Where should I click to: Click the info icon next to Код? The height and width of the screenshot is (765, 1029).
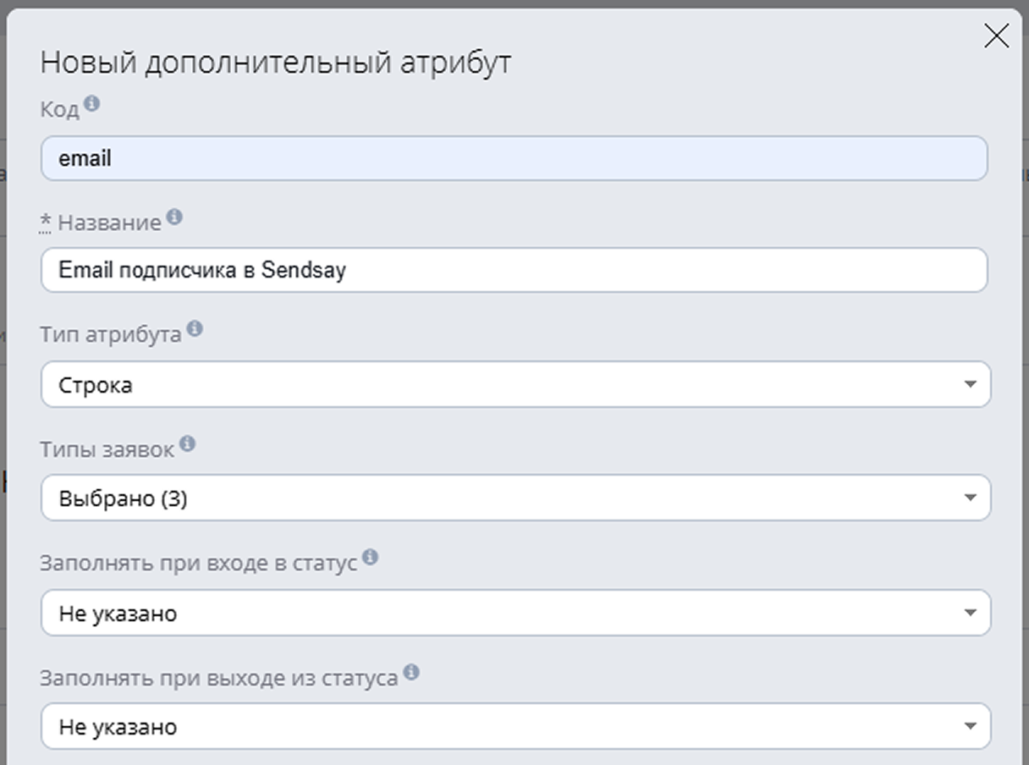pyautogui.click(x=91, y=104)
